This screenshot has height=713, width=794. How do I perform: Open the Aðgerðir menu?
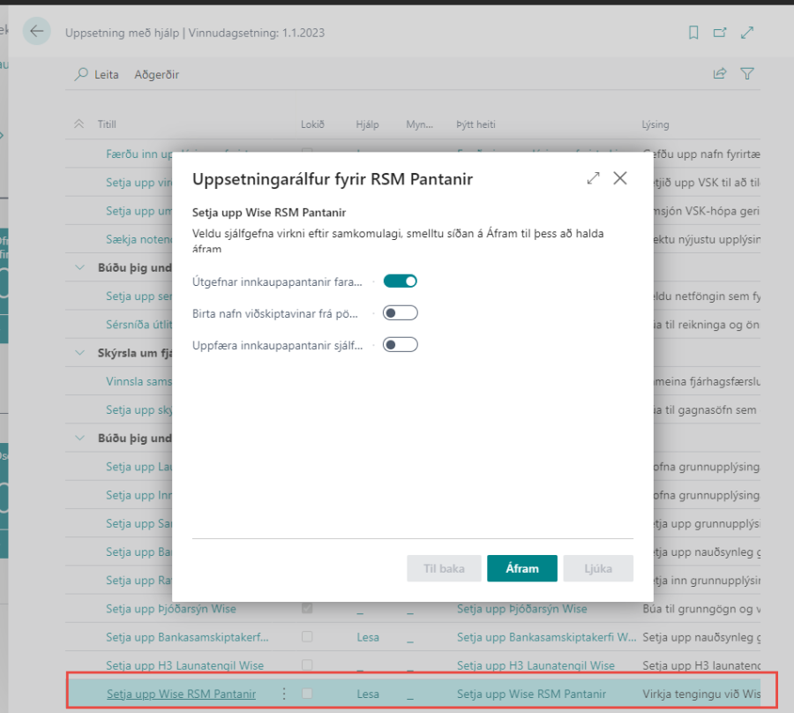pos(156,75)
